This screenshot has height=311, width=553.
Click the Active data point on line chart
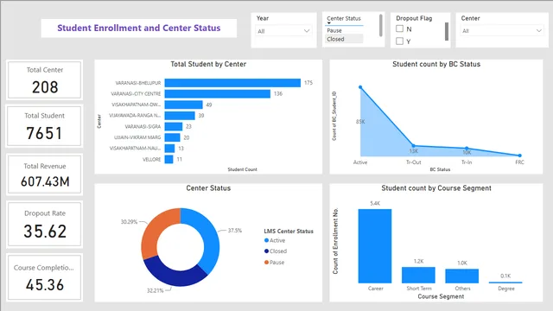360,87
